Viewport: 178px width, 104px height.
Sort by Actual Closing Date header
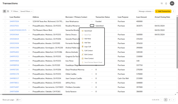[x=162, y=17]
